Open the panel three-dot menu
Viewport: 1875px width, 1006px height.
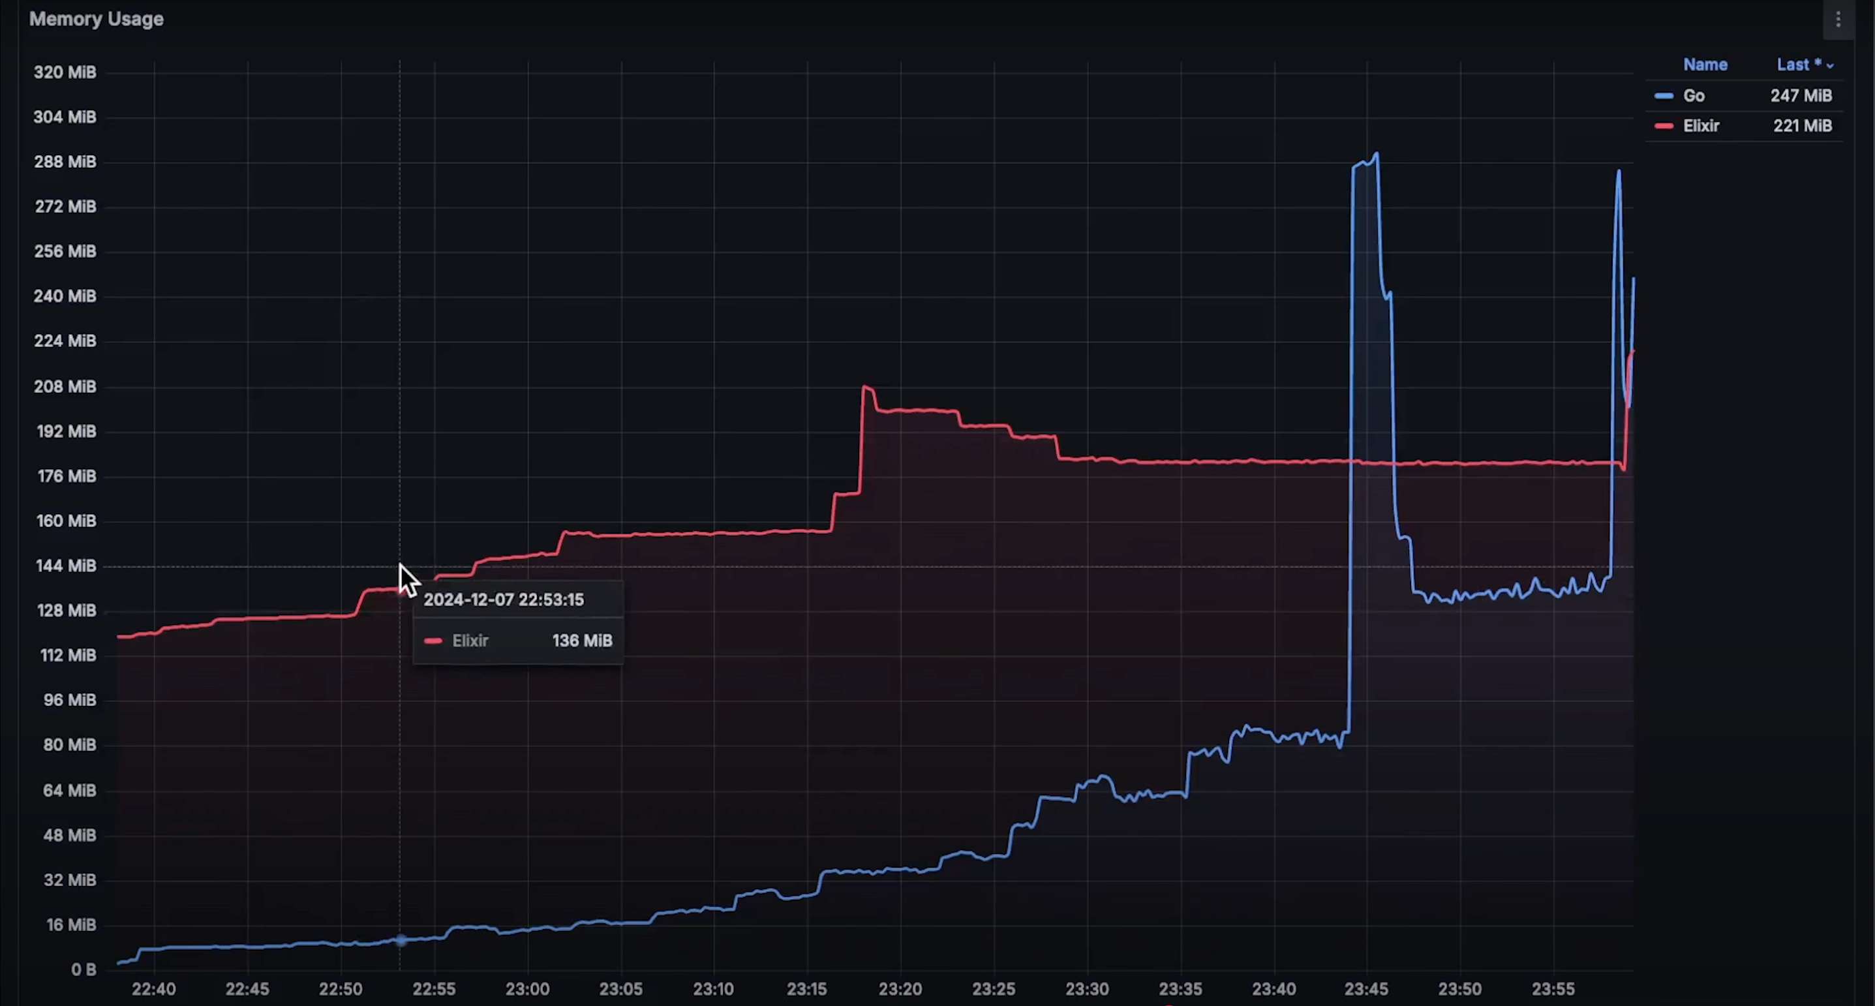click(1838, 20)
